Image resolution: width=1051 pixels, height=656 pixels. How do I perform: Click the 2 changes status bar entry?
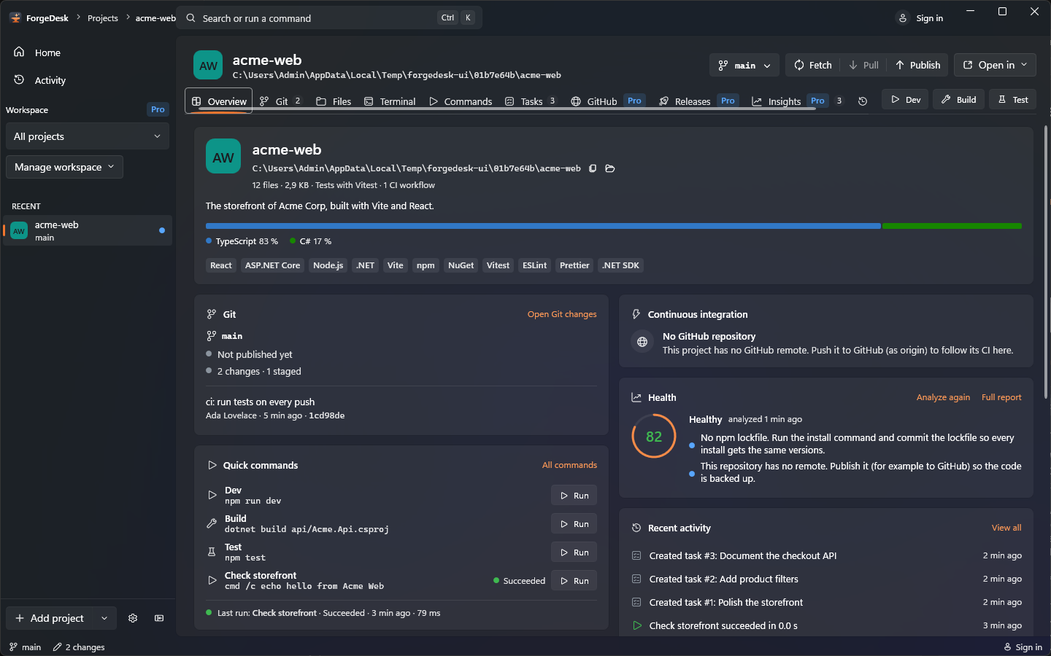click(79, 647)
